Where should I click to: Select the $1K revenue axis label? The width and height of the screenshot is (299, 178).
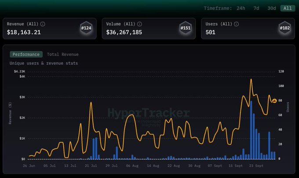(22, 138)
